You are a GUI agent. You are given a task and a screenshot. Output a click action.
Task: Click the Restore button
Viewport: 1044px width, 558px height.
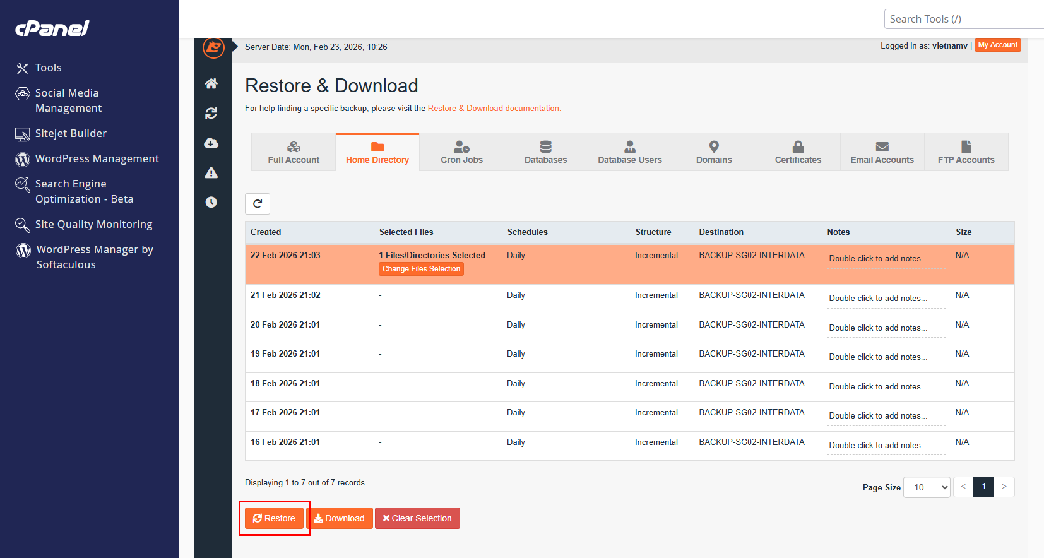pyautogui.click(x=275, y=518)
